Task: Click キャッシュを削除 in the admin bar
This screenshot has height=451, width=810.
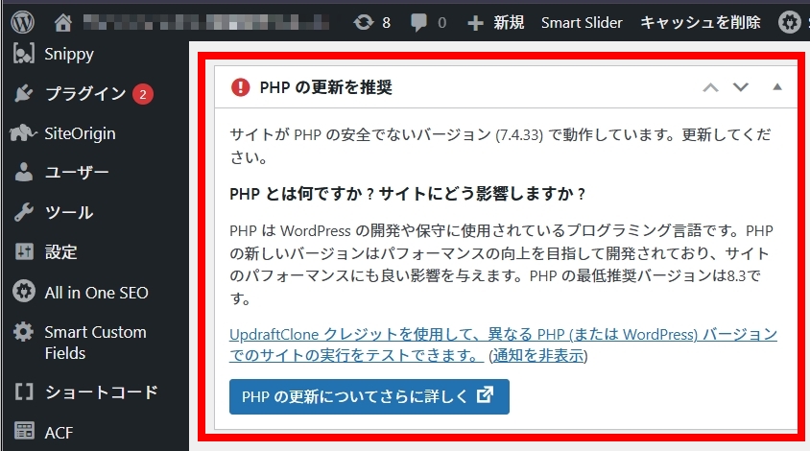Action: [701, 22]
